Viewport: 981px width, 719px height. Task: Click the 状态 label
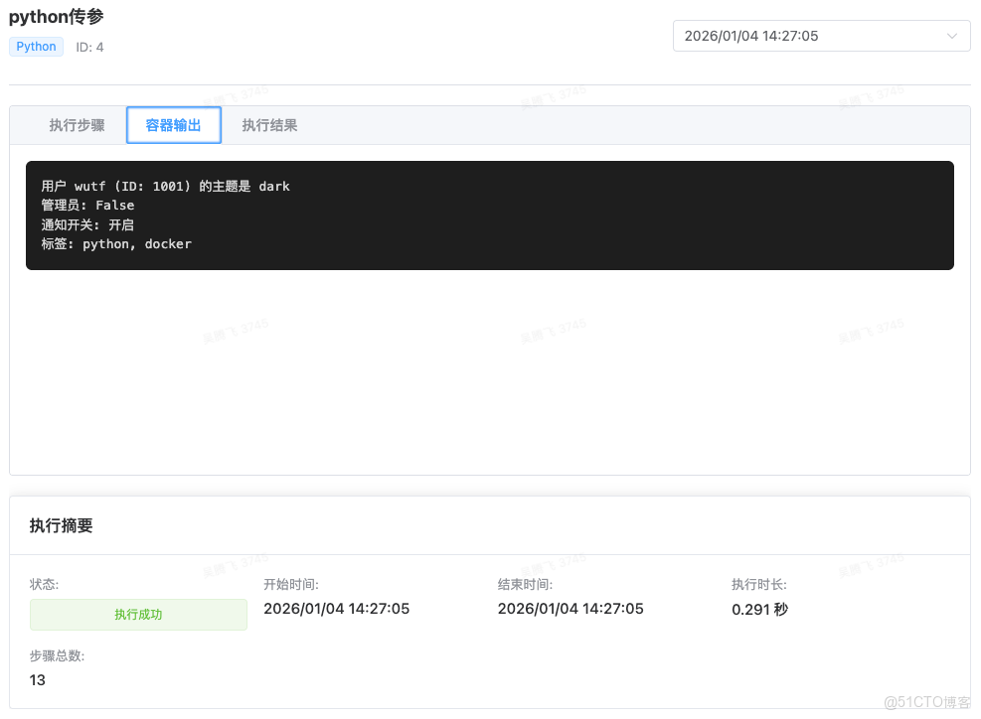44,585
